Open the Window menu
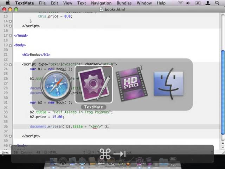The width and height of the screenshot is (225, 169). tap(144, 3)
